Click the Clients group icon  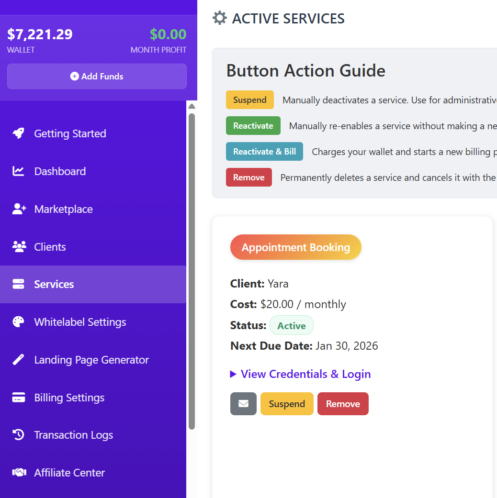(x=19, y=247)
